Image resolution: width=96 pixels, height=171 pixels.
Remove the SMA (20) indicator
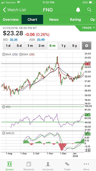click(x=4, y=55)
